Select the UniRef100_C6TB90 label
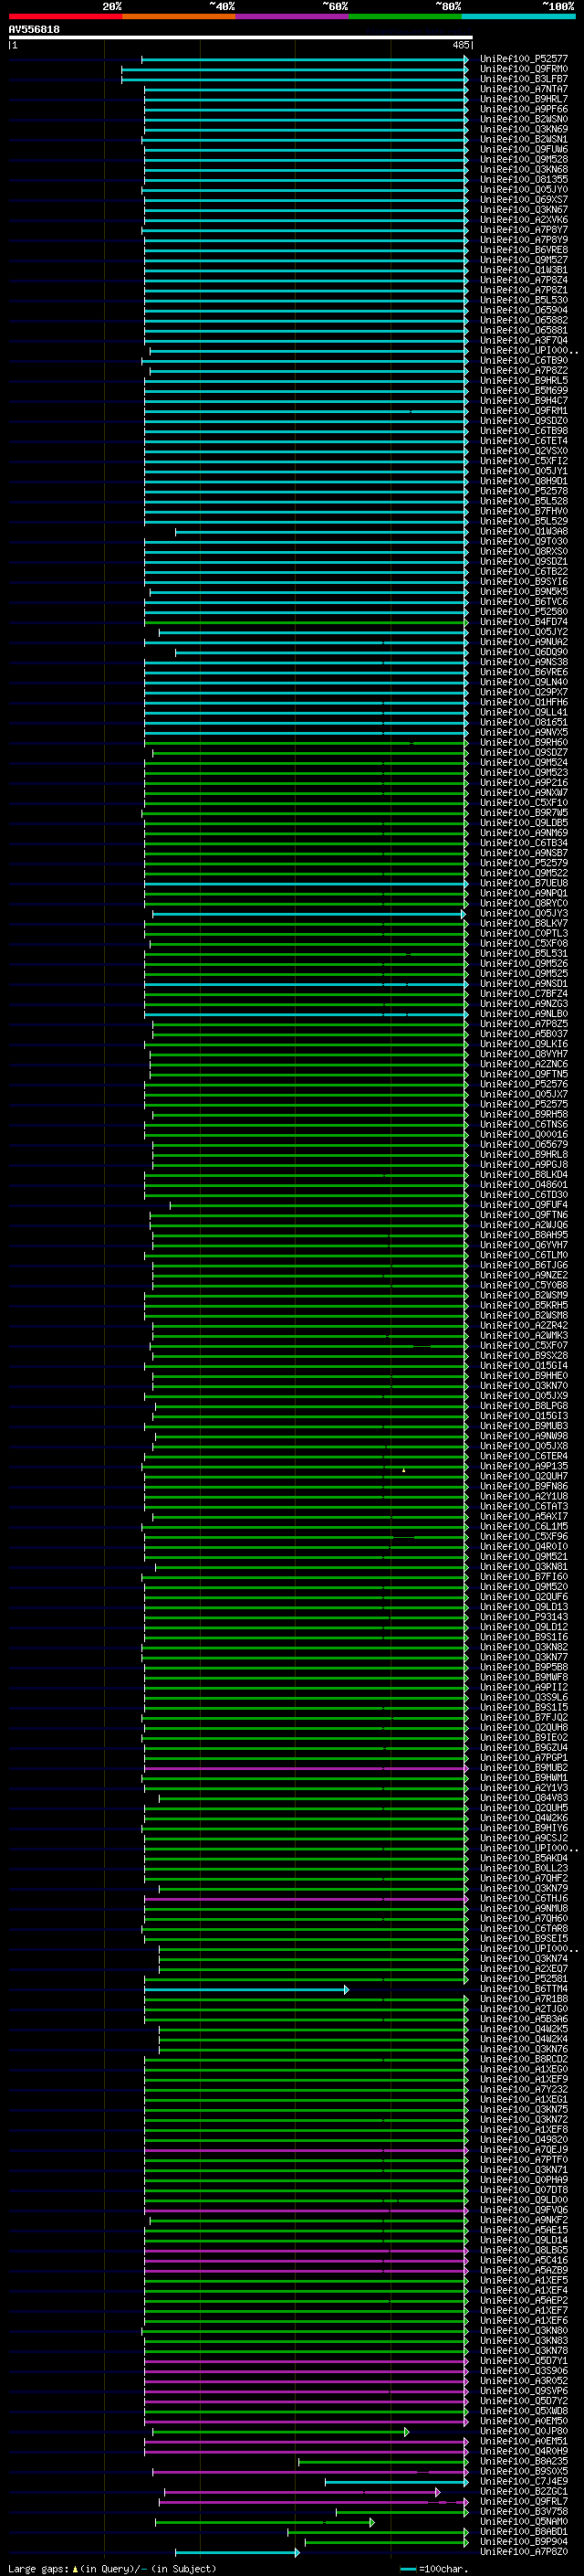The width and height of the screenshot is (584, 2576). pyautogui.click(x=523, y=360)
